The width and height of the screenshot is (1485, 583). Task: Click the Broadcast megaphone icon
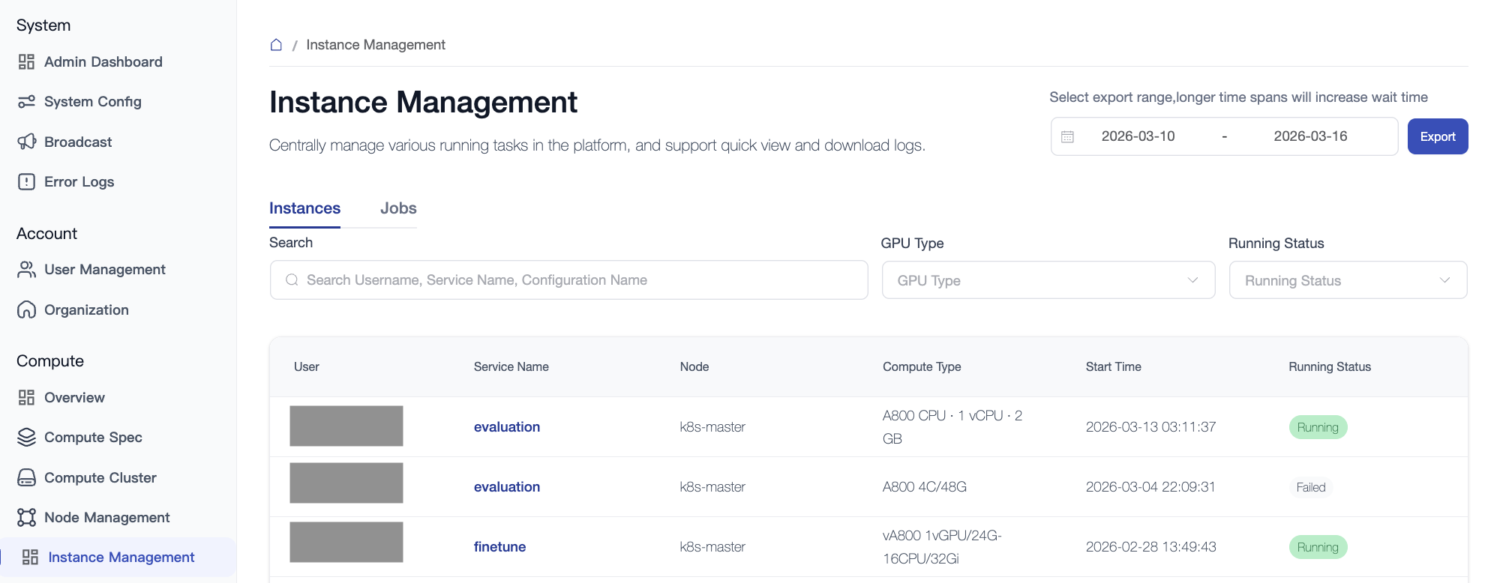[26, 142]
